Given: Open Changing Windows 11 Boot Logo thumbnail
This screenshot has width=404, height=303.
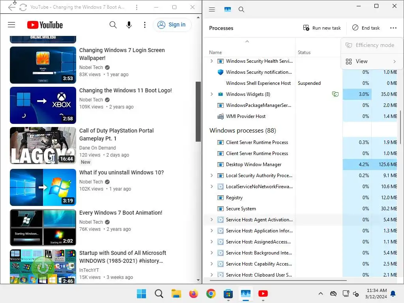Looking at the screenshot, I should (x=43, y=105).
